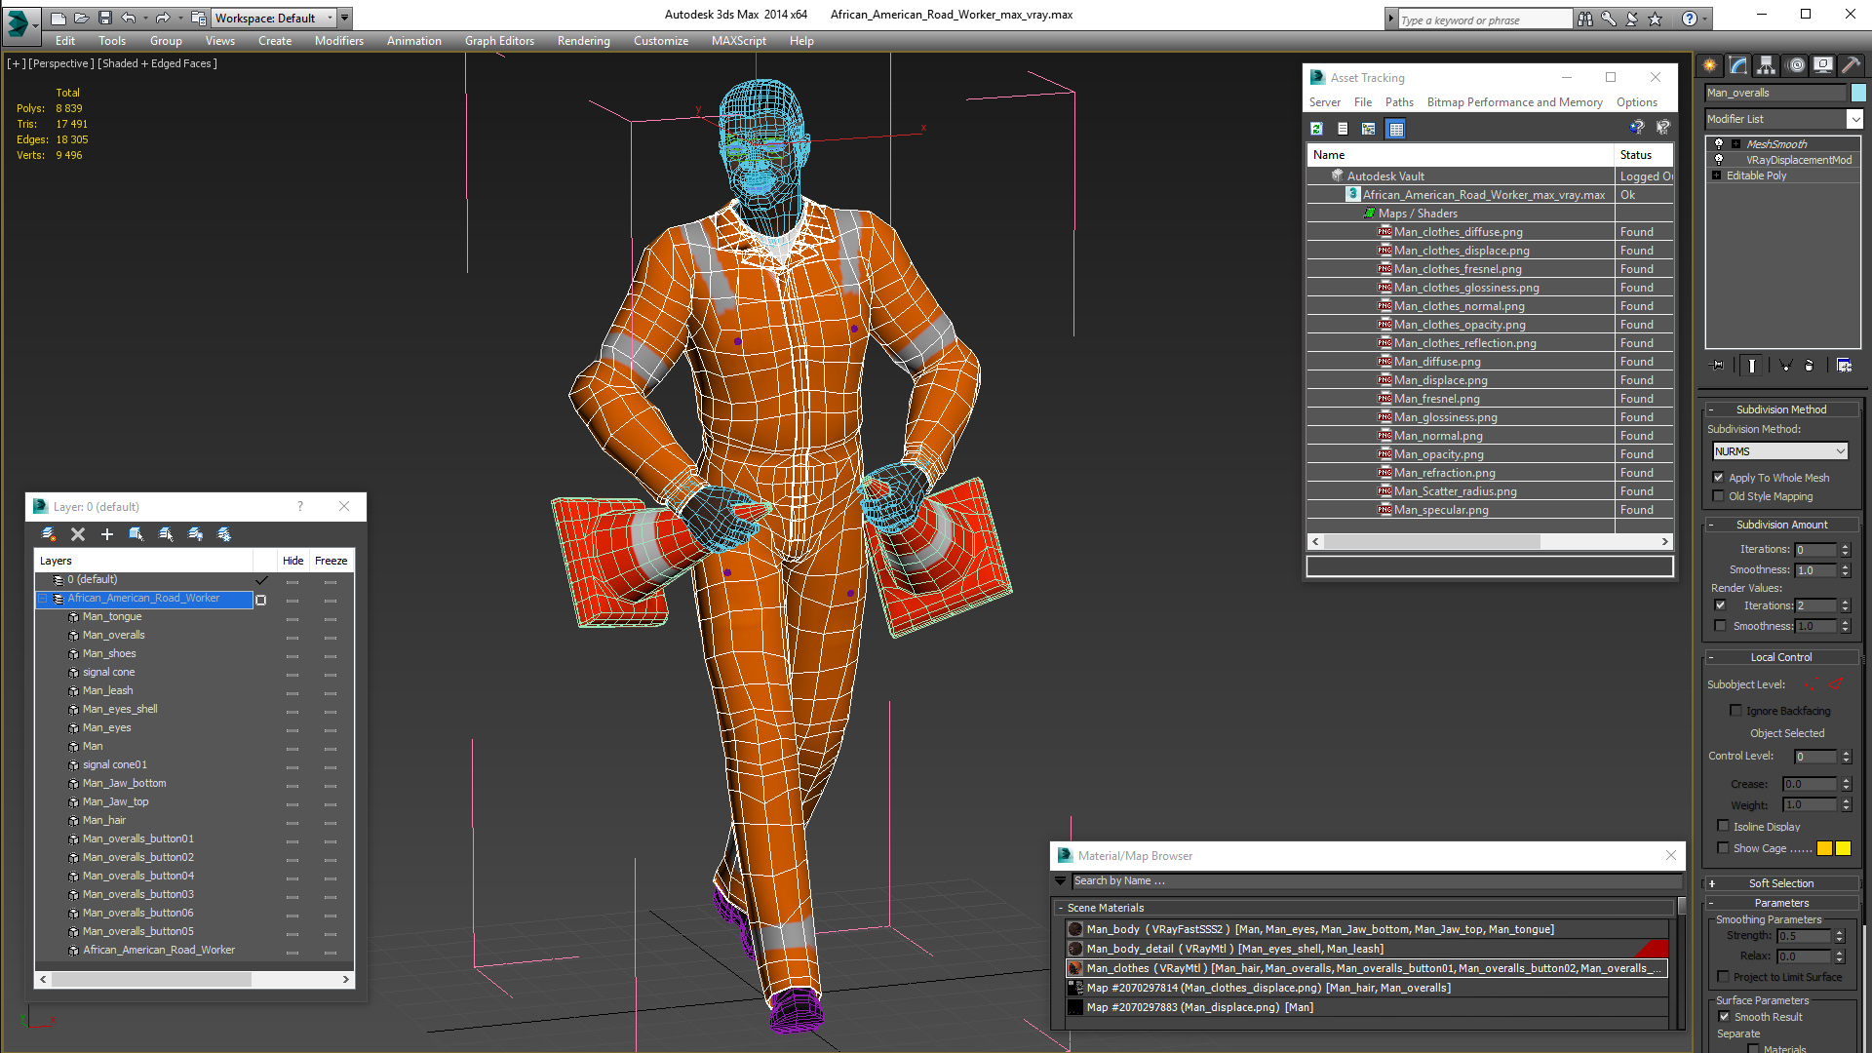1872x1053 pixels.
Task: Select Man_clothes VRayMtl material row
Action: pyautogui.click(x=1367, y=968)
